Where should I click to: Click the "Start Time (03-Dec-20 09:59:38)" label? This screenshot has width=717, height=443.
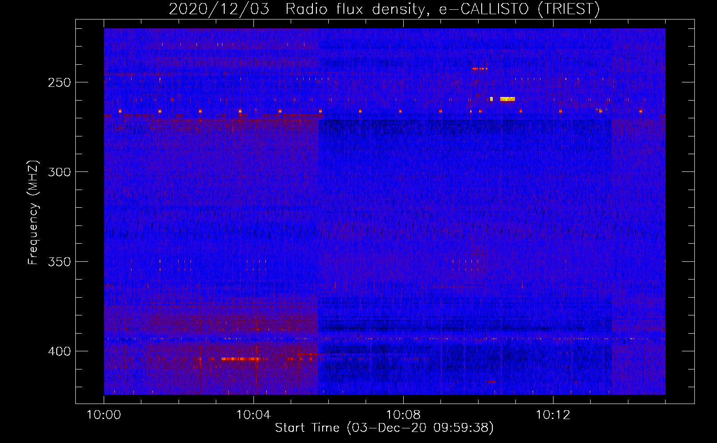pyautogui.click(x=384, y=428)
